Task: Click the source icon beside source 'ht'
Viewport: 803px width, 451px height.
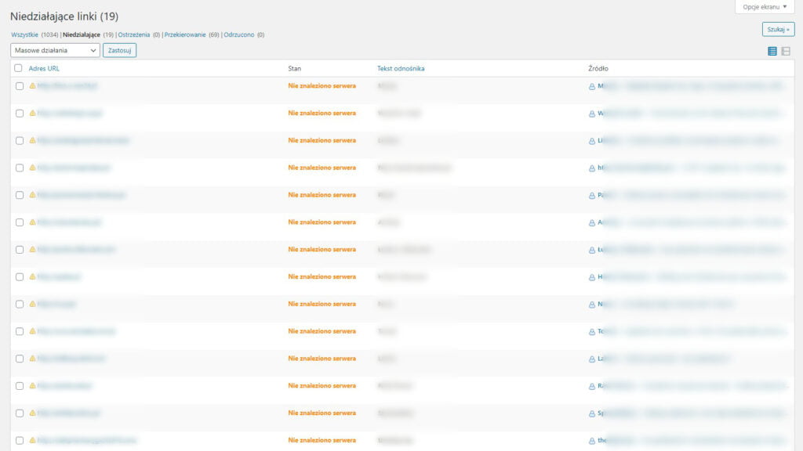Action: 591,168
